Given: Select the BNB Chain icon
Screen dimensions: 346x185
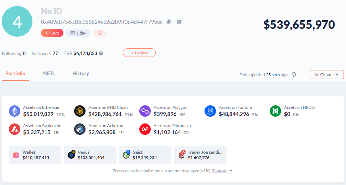Looking at the screenshot, I should pyautogui.click(x=80, y=111).
